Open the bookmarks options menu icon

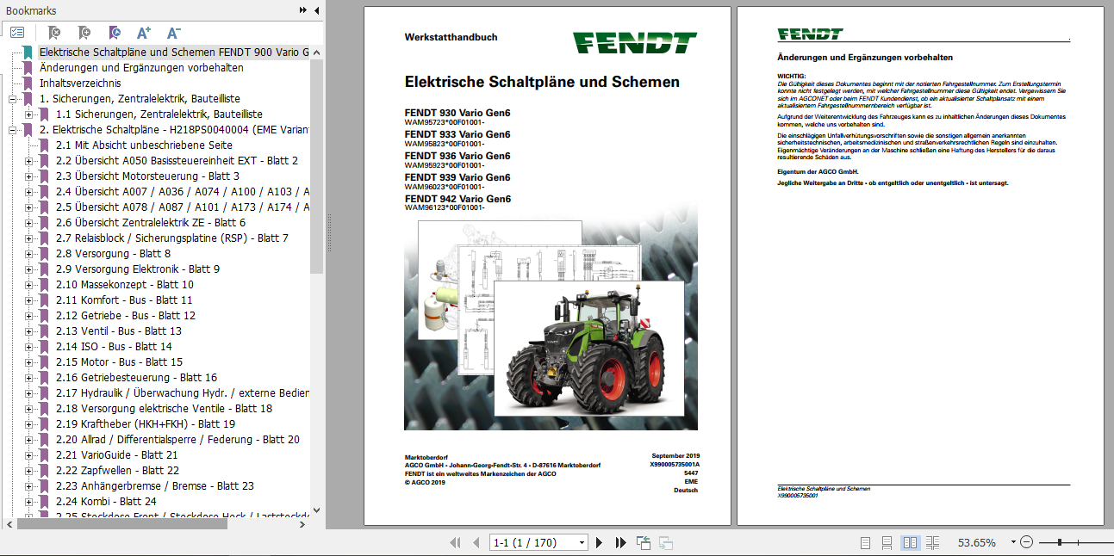click(17, 32)
